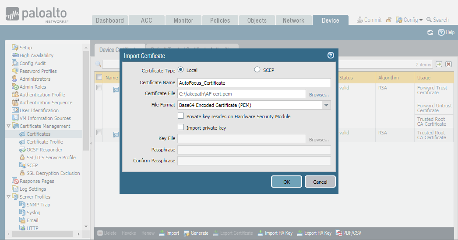Switch to the ACC tab
The width and height of the screenshot is (458, 240).
(146, 20)
